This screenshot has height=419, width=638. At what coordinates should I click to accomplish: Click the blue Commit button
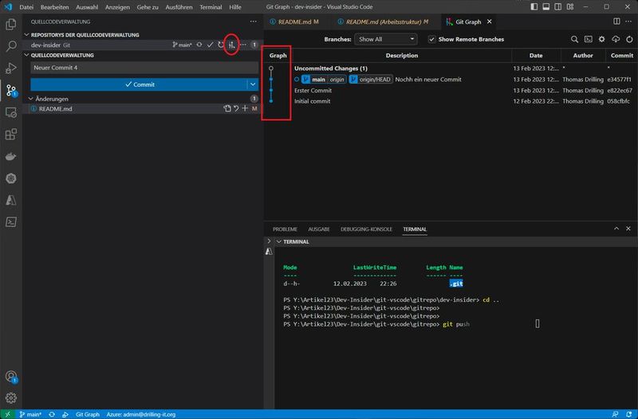point(139,84)
